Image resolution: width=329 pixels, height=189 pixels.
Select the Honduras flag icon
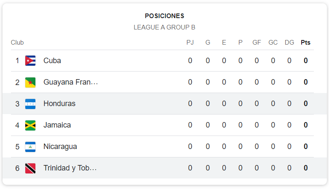(x=30, y=104)
